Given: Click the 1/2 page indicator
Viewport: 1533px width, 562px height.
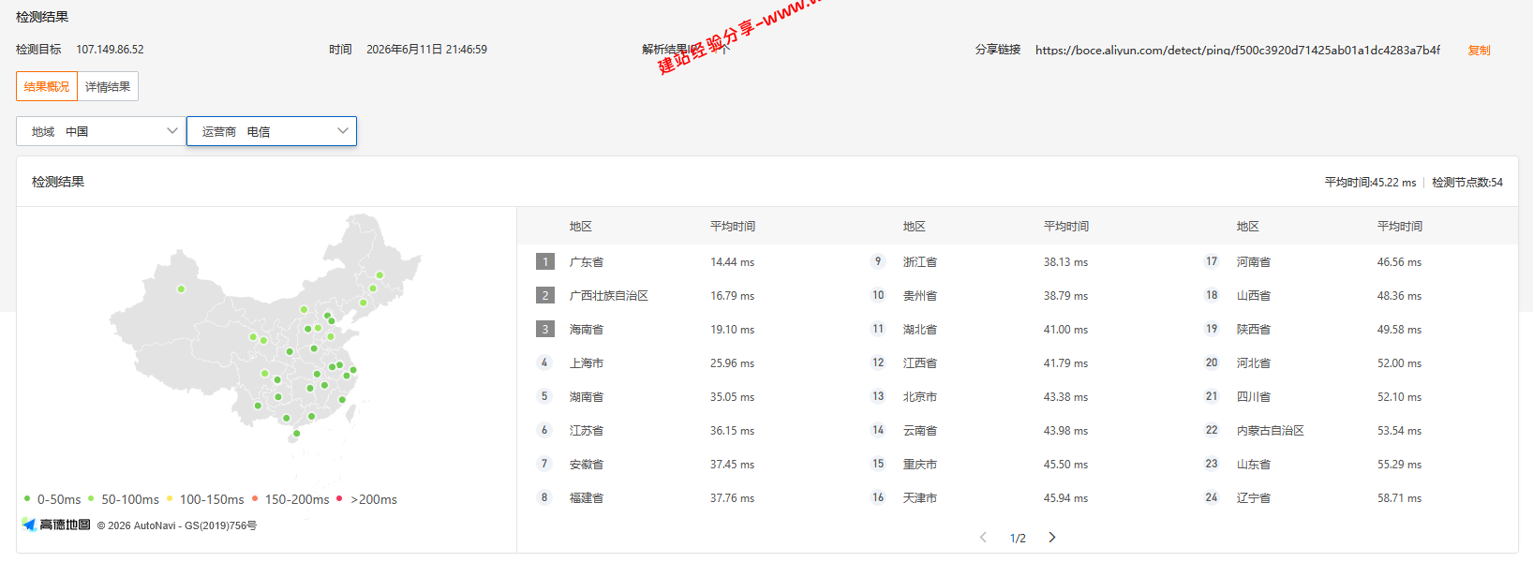Looking at the screenshot, I should (1018, 538).
